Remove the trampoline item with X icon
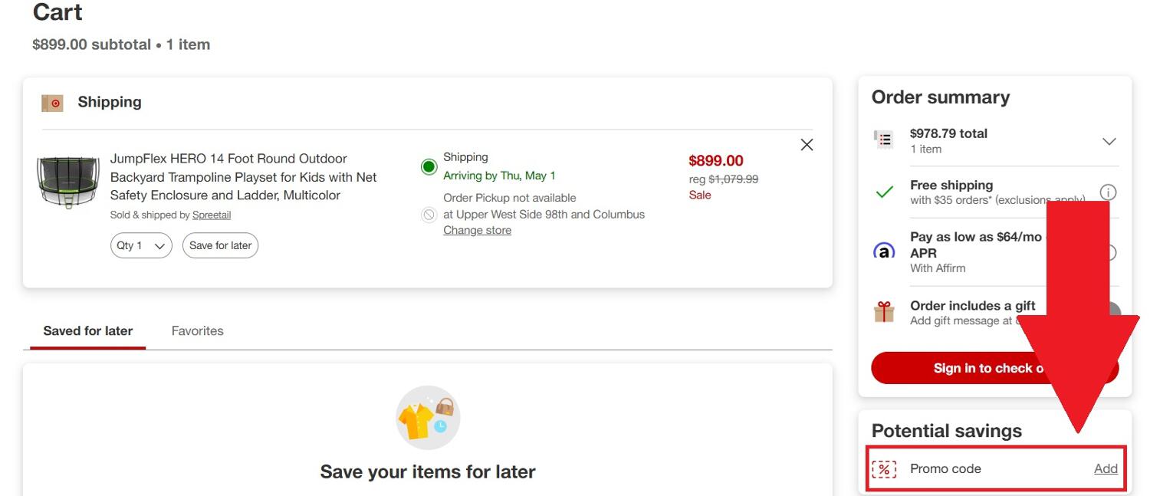Image resolution: width=1150 pixels, height=496 pixels. 807,145
